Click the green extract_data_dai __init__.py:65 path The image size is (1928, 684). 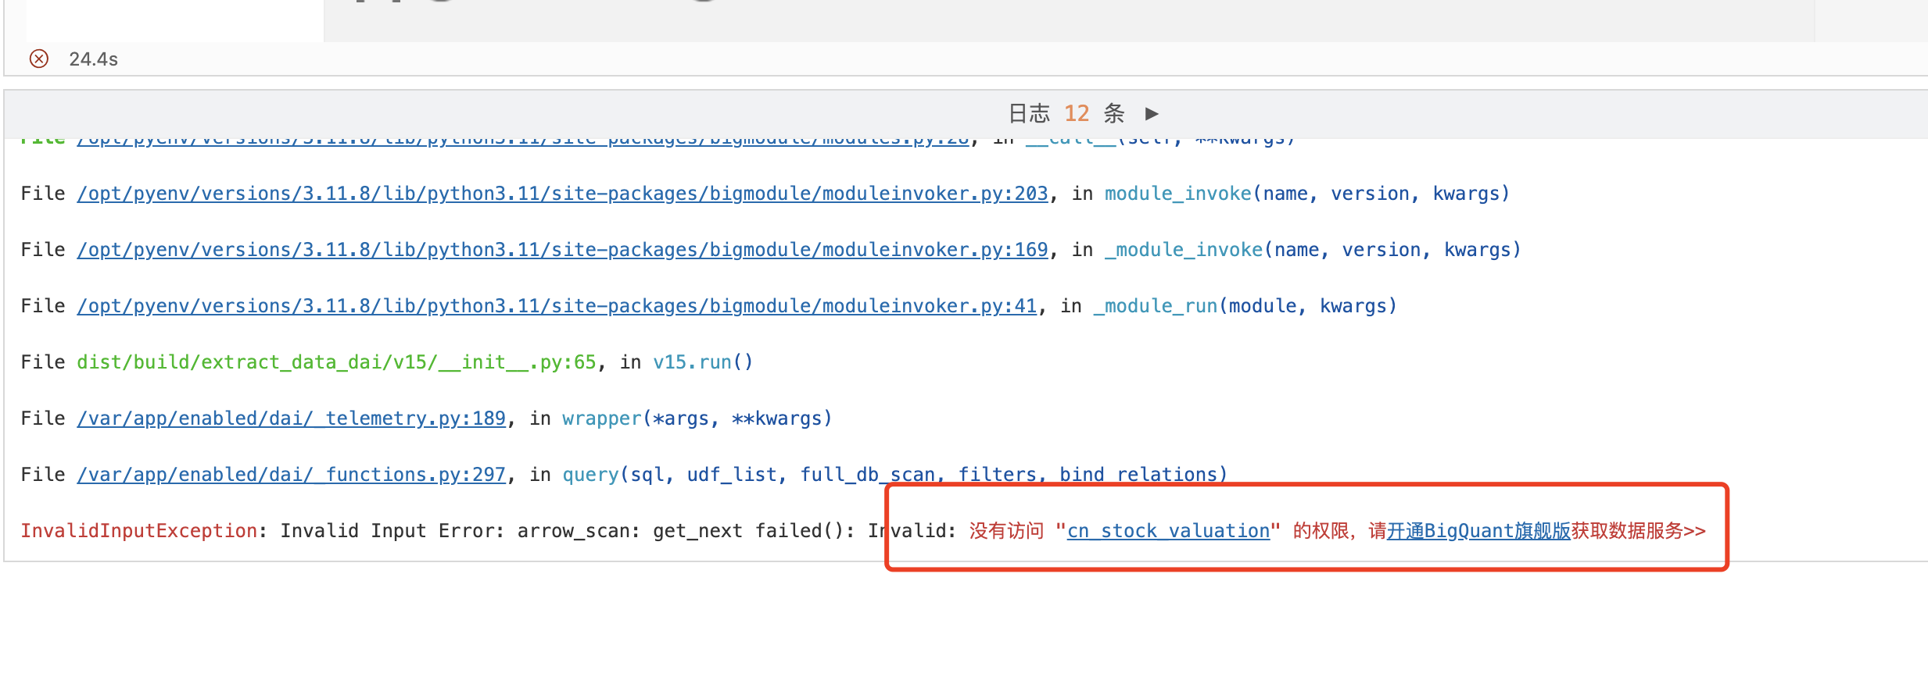[336, 362]
